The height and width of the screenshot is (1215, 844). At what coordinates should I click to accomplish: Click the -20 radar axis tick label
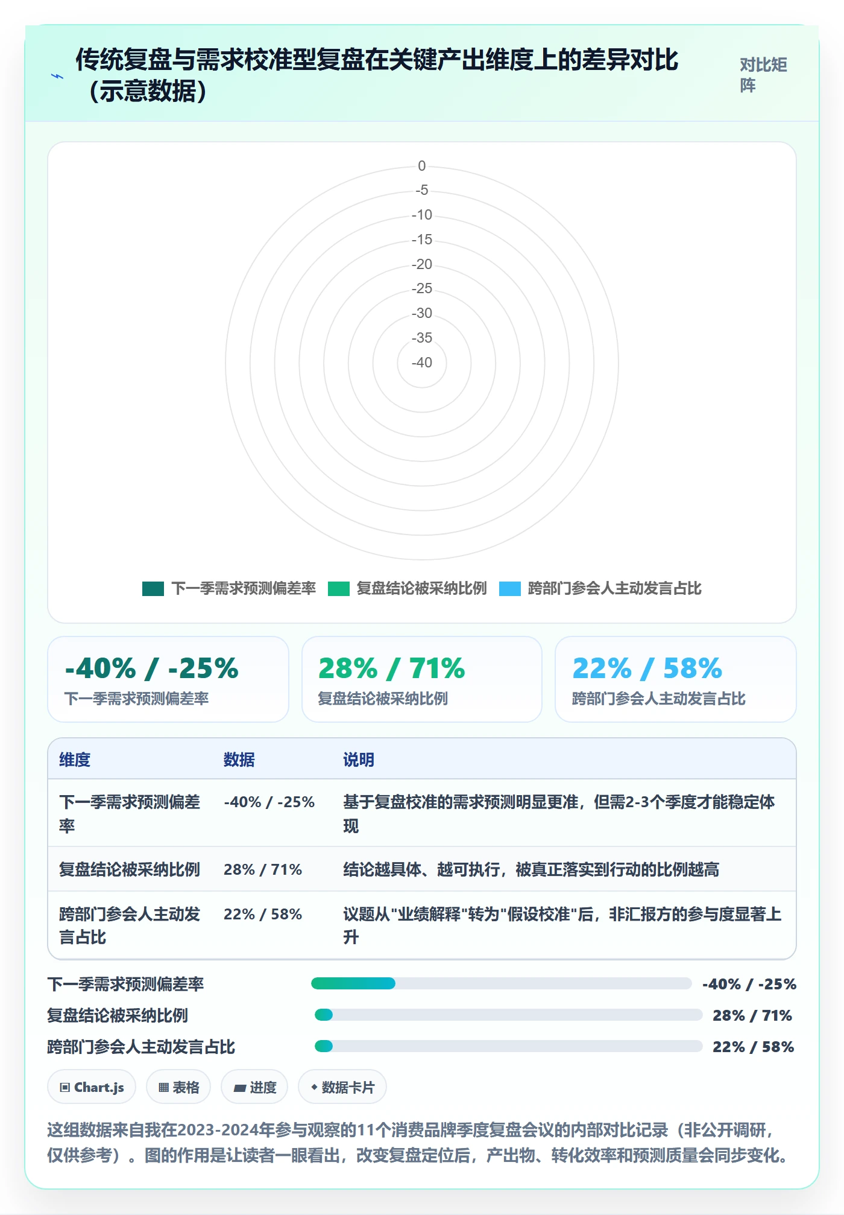click(422, 264)
